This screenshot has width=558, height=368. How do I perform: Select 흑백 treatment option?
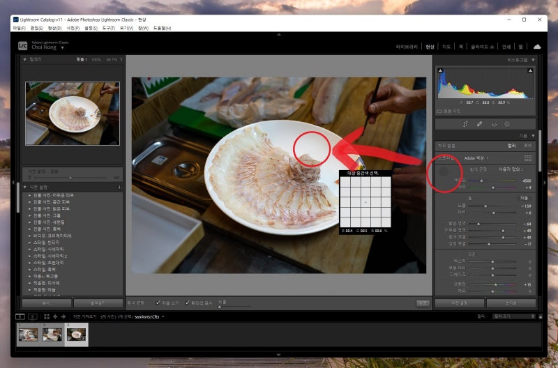click(528, 146)
